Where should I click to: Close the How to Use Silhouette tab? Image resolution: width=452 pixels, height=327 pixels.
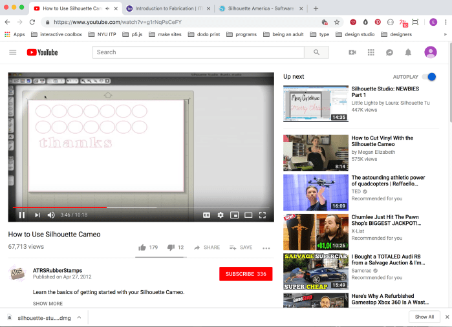[x=116, y=8]
